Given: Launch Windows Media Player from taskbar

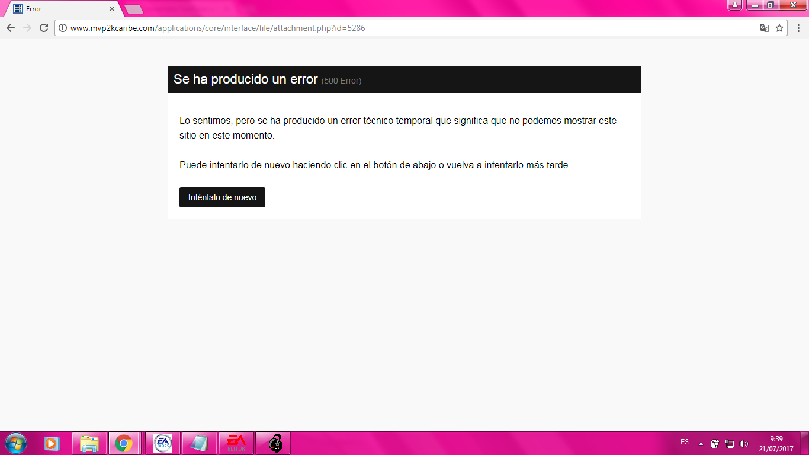Looking at the screenshot, I should 52,443.
